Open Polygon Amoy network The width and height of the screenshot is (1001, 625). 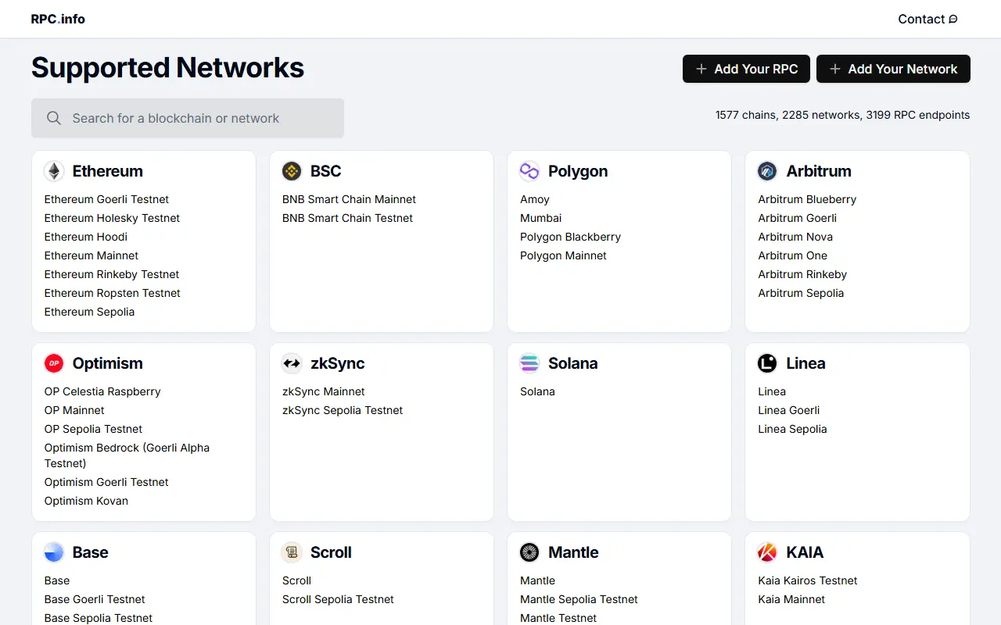coord(535,199)
